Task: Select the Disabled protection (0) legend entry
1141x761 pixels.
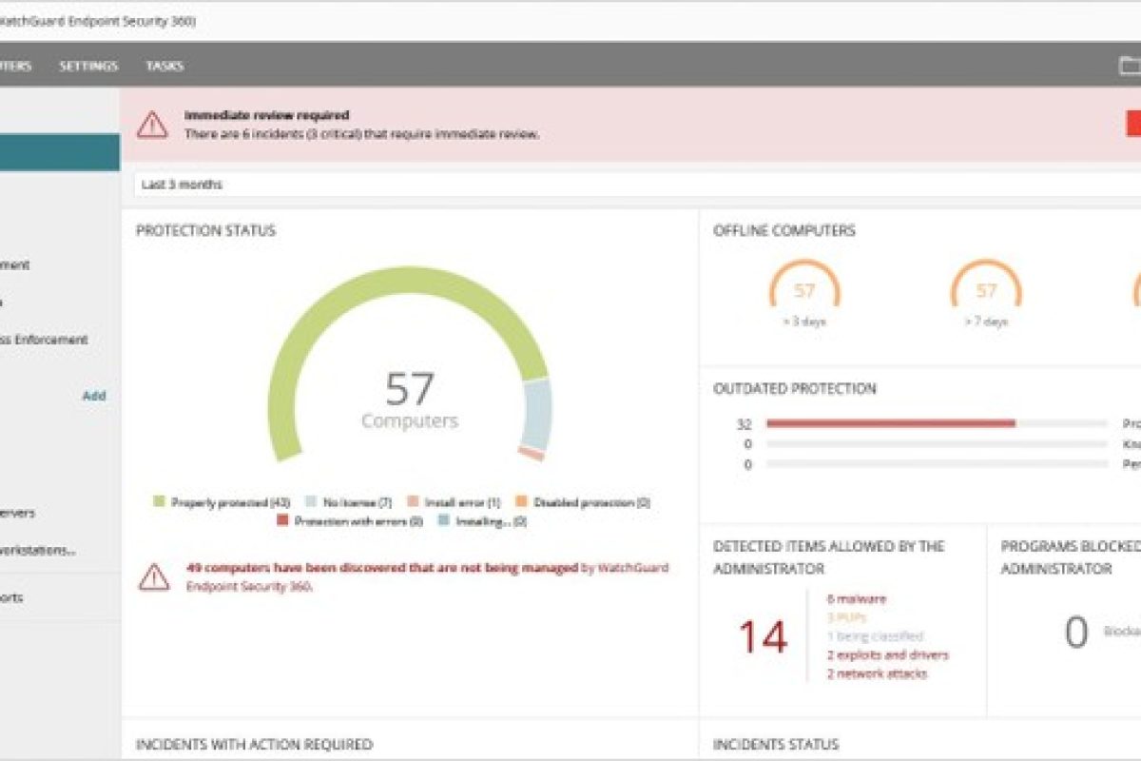Action: [x=583, y=502]
